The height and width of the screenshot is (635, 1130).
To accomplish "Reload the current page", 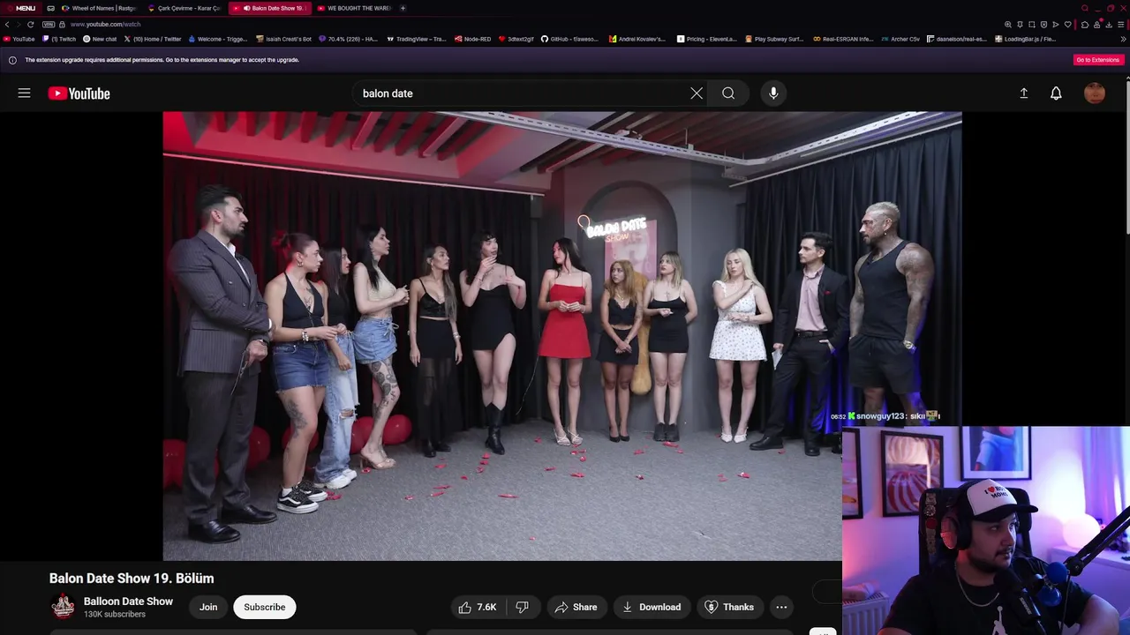I will point(30,24).
